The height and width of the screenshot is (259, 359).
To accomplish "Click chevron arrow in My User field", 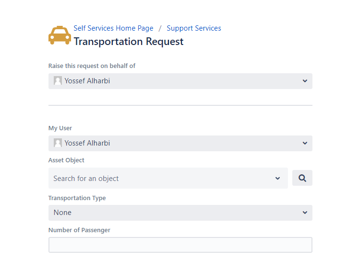I will pyautogui.click(x=305, y=143).
